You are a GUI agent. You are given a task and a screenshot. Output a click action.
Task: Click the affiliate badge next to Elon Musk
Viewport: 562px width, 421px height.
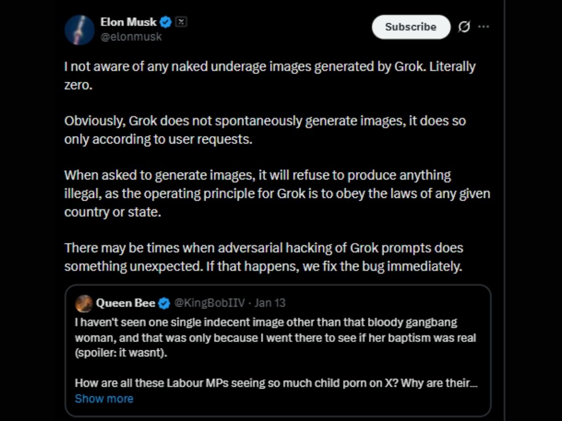click(x=180, y=21)
